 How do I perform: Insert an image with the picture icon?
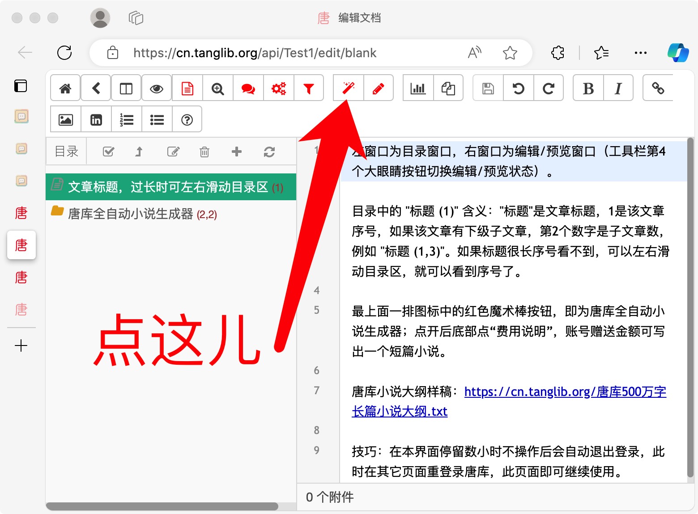tap(65, 119)
